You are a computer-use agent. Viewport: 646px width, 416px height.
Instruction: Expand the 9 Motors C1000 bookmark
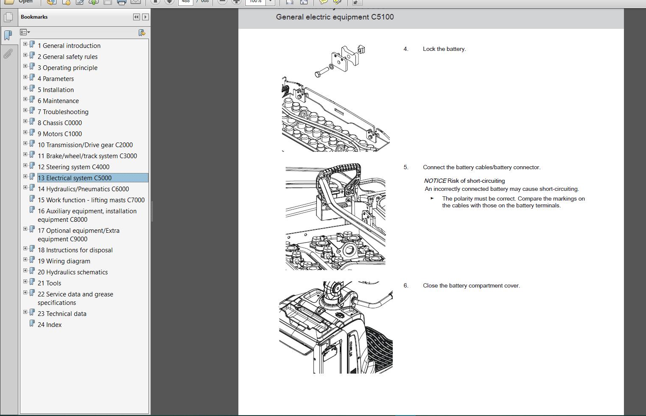[x=25, y=132]
